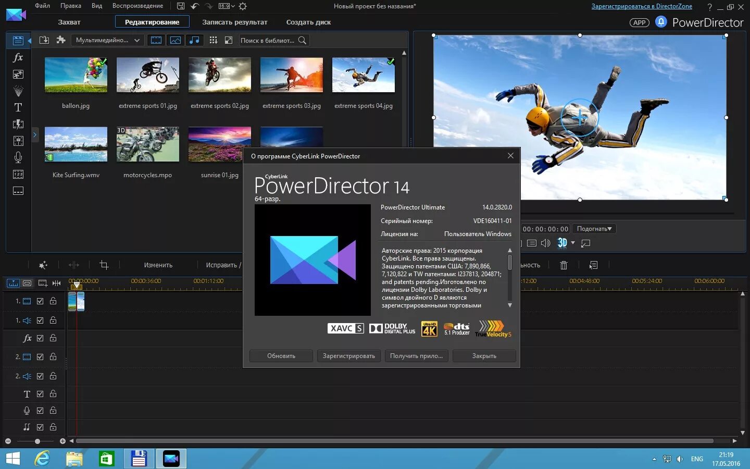Click the preview quality/display options icon
Screen dimensions: 750x469
click(531, 243)
